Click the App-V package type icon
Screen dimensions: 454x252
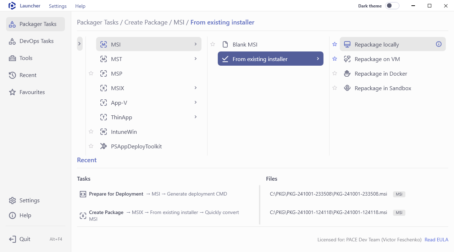[104, 103]
